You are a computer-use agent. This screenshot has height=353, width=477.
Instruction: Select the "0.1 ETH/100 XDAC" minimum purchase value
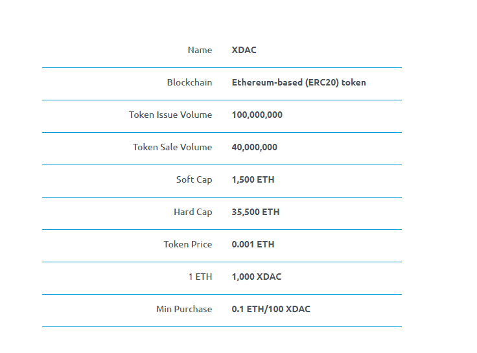271,309
